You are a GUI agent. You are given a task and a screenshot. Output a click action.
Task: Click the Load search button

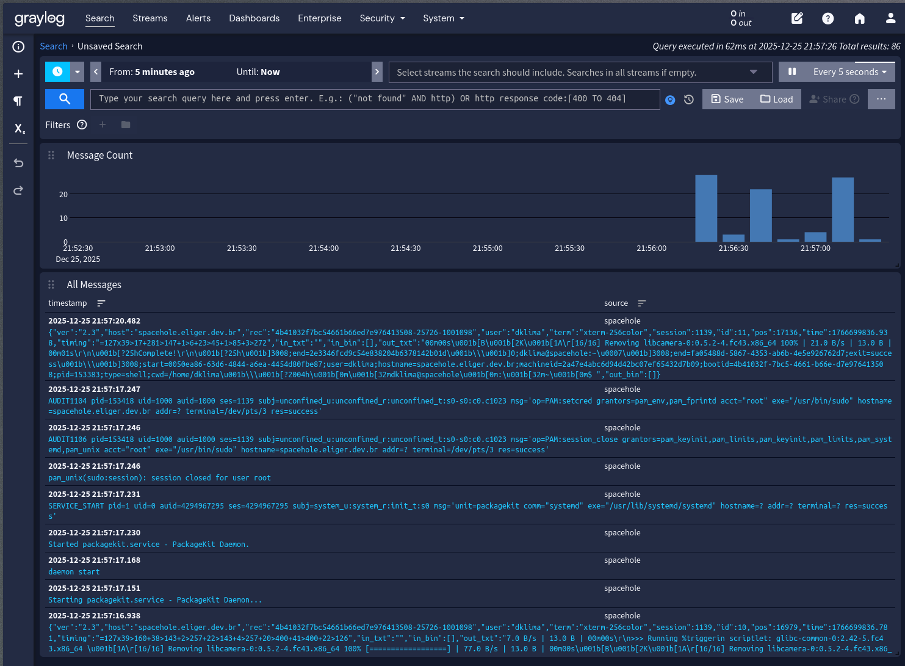pyautogui.click(x=776, y=100)
